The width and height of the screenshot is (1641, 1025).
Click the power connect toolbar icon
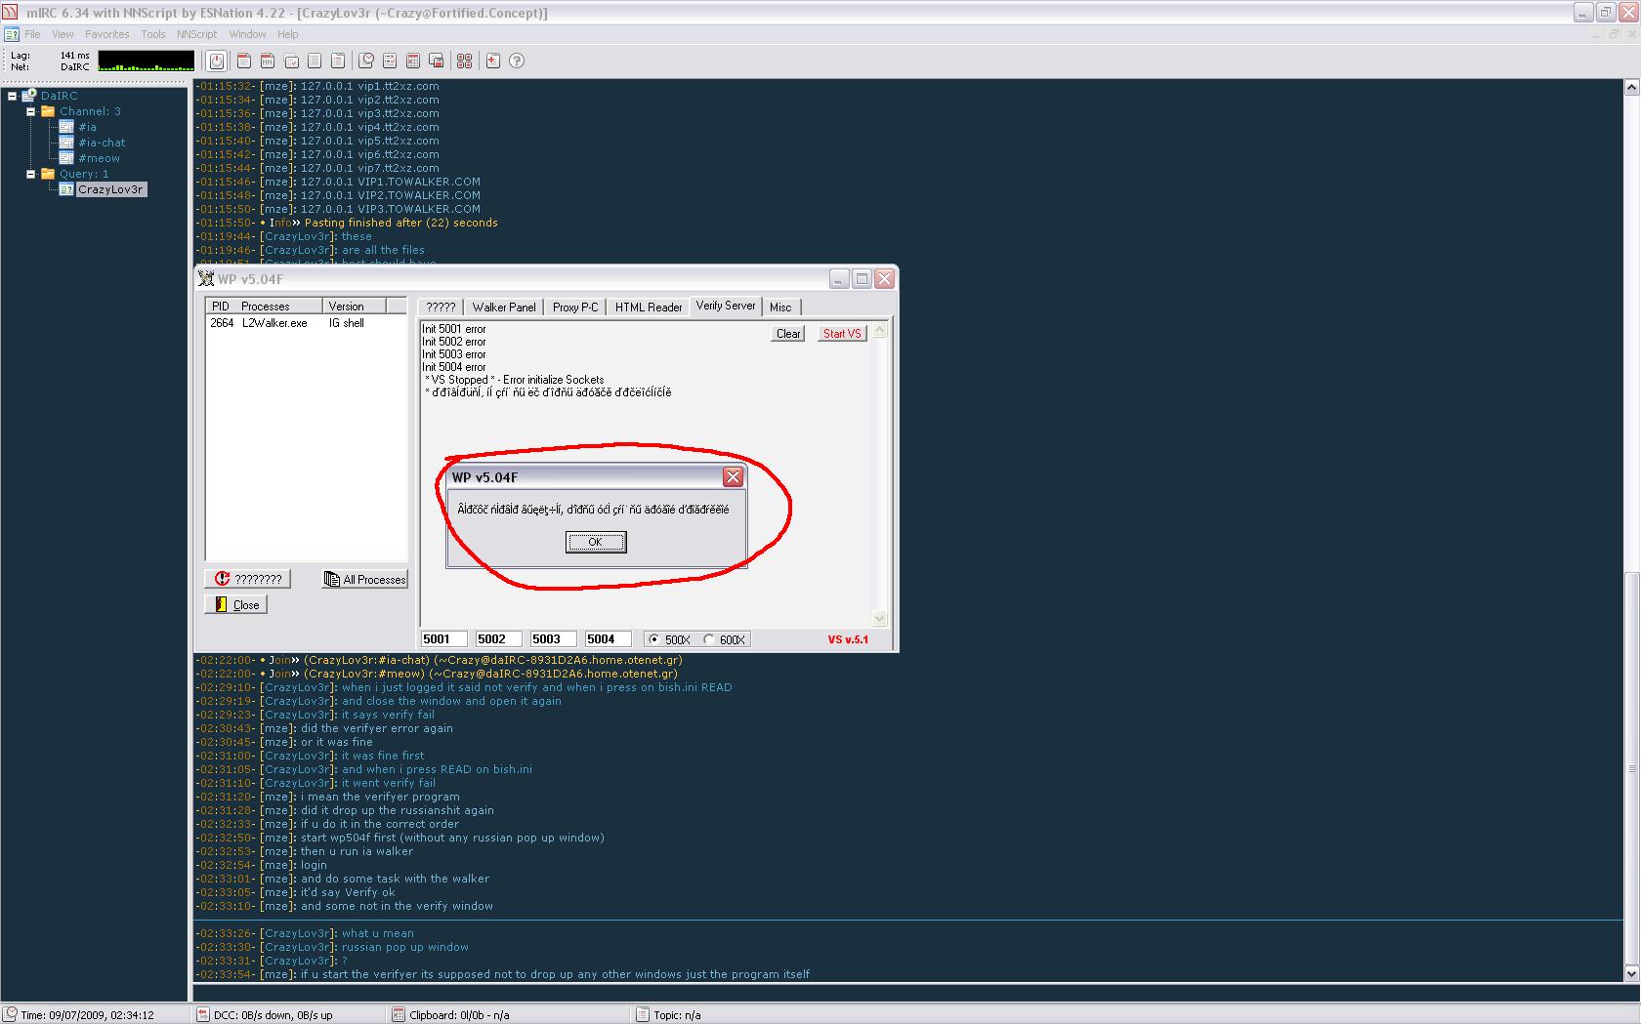[x=217, y=61]
